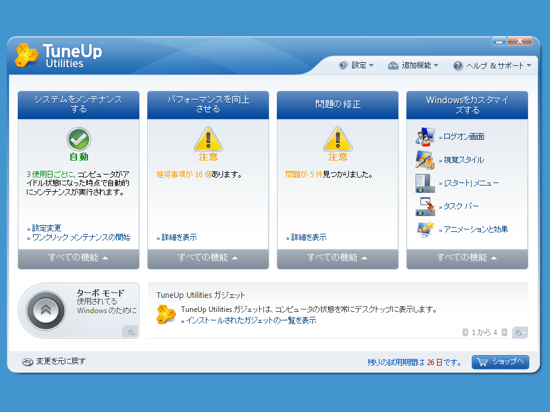Click the green checkmark 自動 status icon

coord(79,139)
